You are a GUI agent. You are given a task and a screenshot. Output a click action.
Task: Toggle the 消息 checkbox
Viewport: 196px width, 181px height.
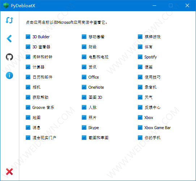coord(28,128)
